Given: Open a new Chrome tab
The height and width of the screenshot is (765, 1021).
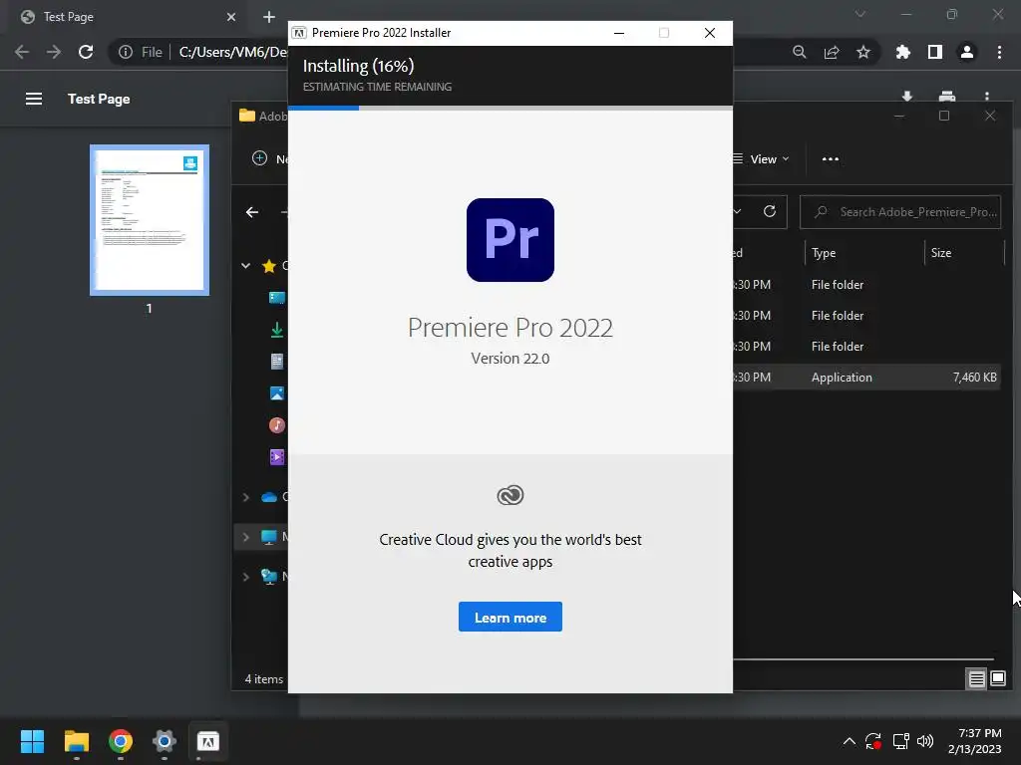Looking at the screenshot, I should pyautogui.click(x=269, y=17).
